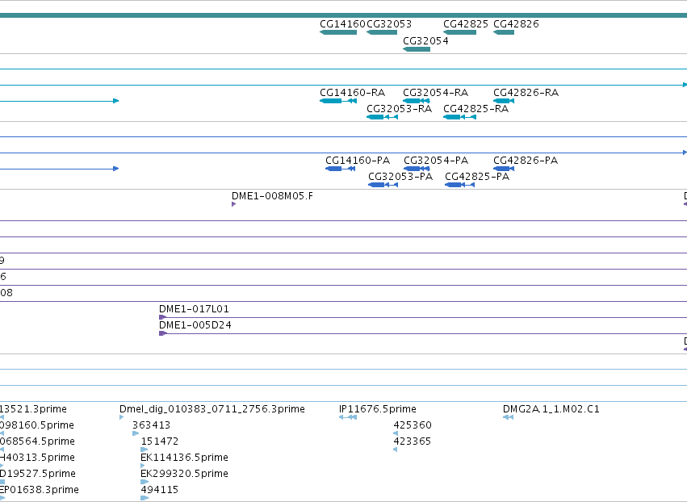
Task: Click the purple start marker of DME1-017L01
Action: tap(162, 317)
